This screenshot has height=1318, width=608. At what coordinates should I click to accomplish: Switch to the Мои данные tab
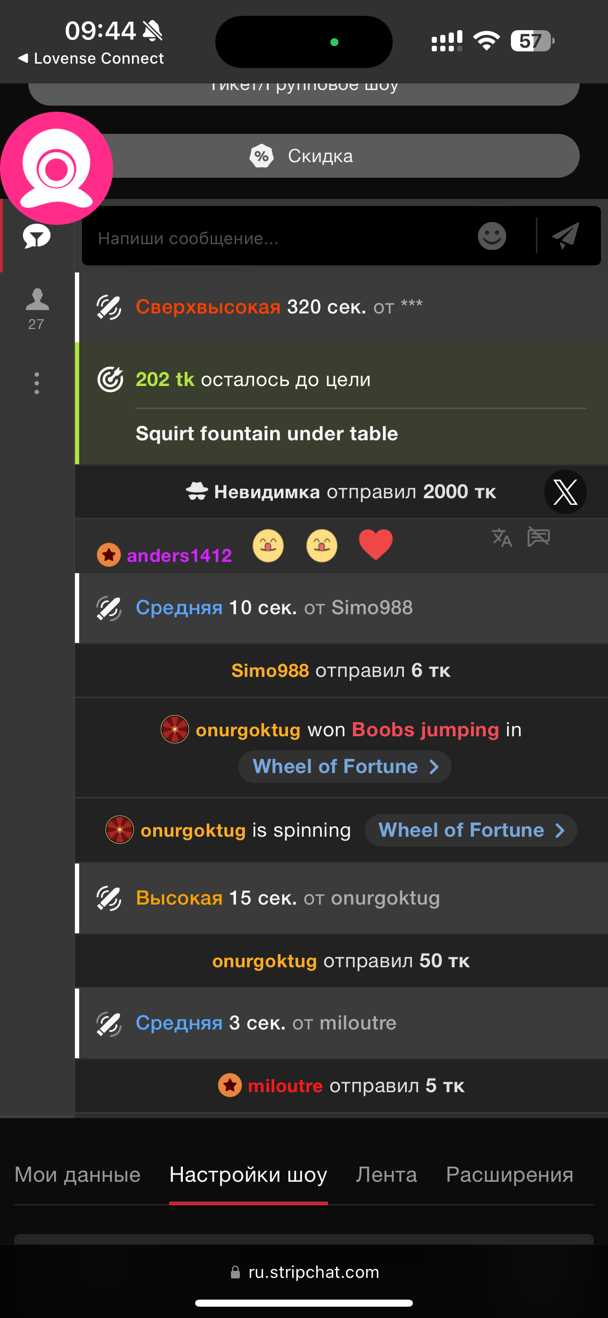tap(77, 1174)
